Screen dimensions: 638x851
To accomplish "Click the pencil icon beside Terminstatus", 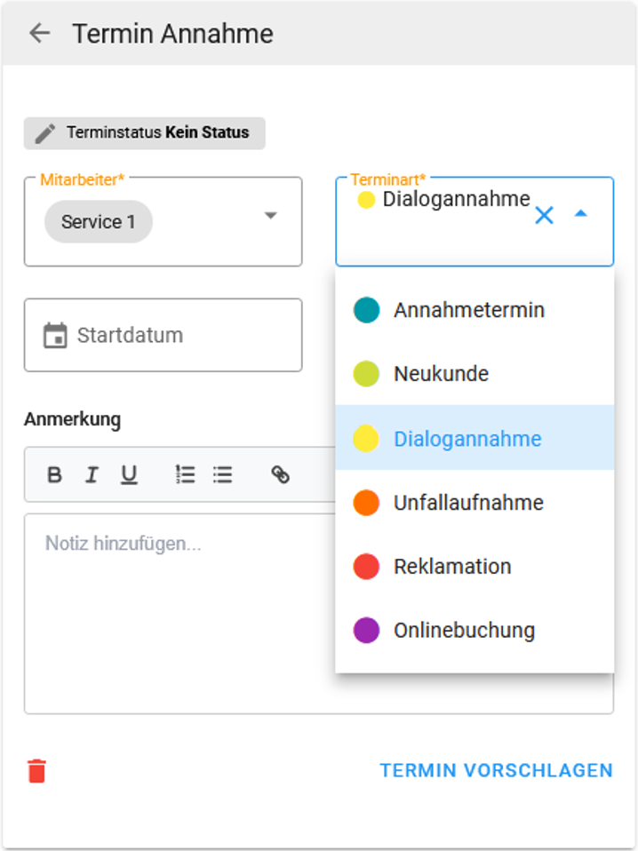I will [x=45, y=133].
